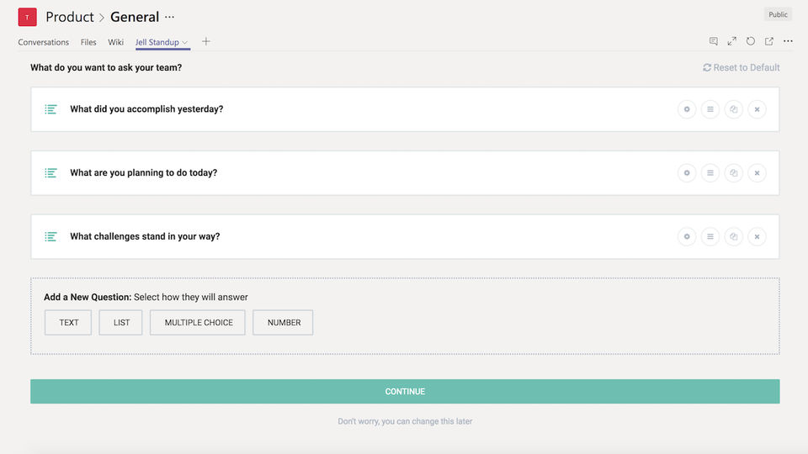Open the Wiki tab
Viewport: 808px width, 454px height.
pos(116,42)
